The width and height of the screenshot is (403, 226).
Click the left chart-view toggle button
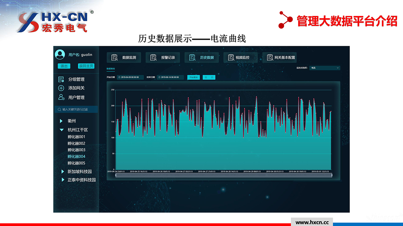pyautogui.click(x=206, y=77)
